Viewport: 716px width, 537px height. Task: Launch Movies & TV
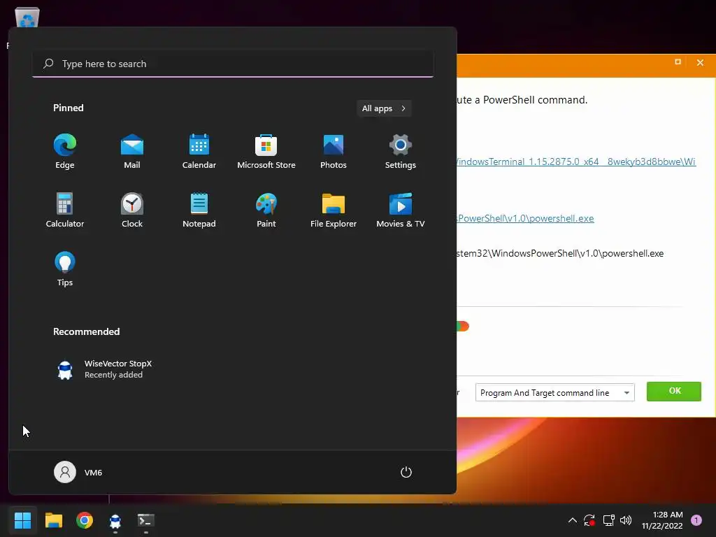[401, 210]
